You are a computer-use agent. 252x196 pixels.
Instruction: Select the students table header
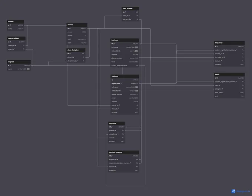point(125,76)
